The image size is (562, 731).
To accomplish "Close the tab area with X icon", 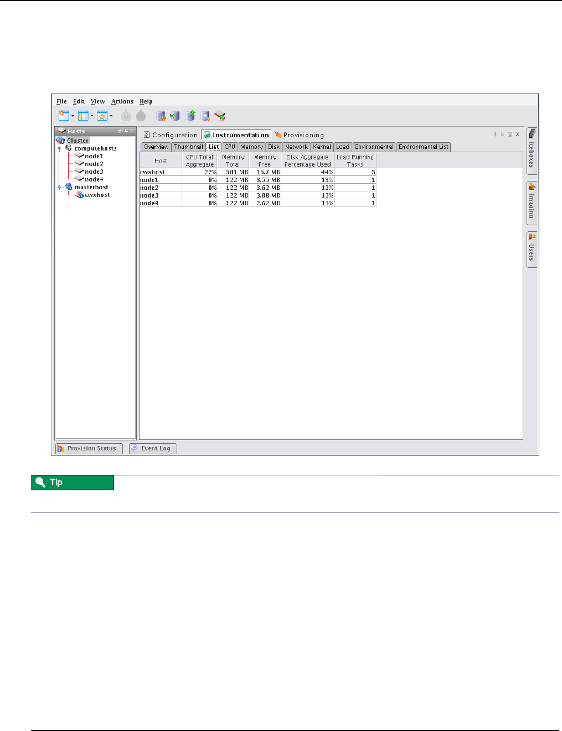I will pyautogui.click(x=518, y=134).
